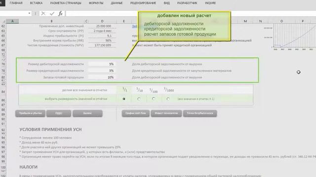
Task: Click the Инвест показатели button
Action: (166, 113)
